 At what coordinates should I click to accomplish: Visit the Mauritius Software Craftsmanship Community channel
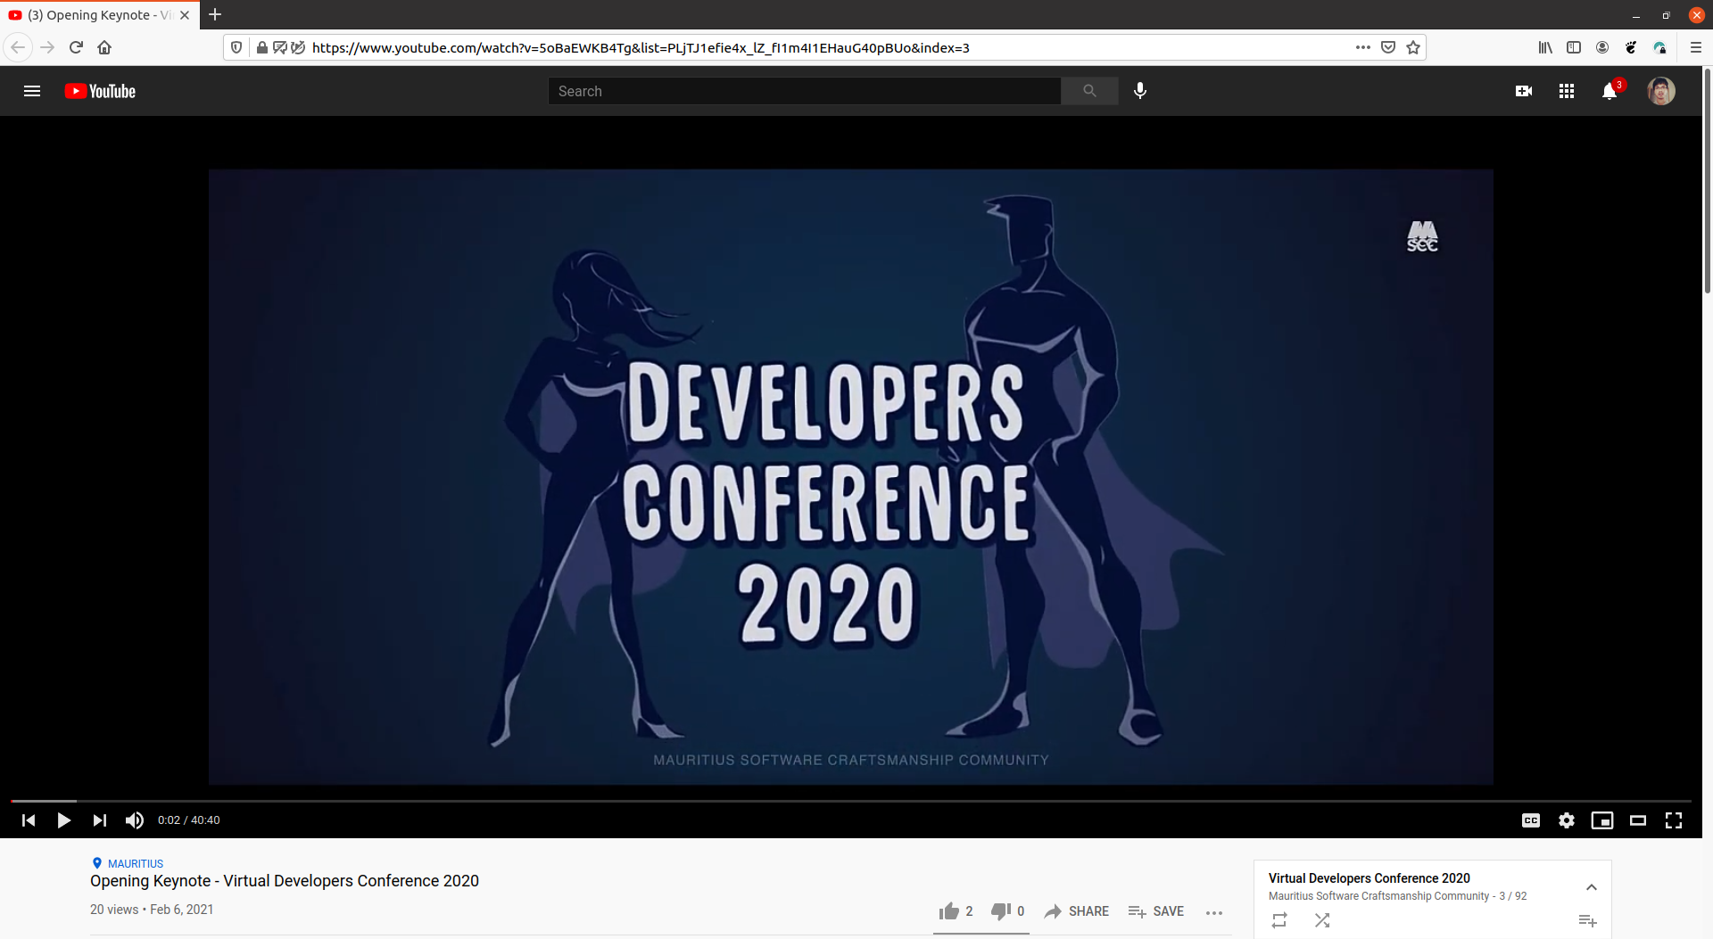(1378, 895)
